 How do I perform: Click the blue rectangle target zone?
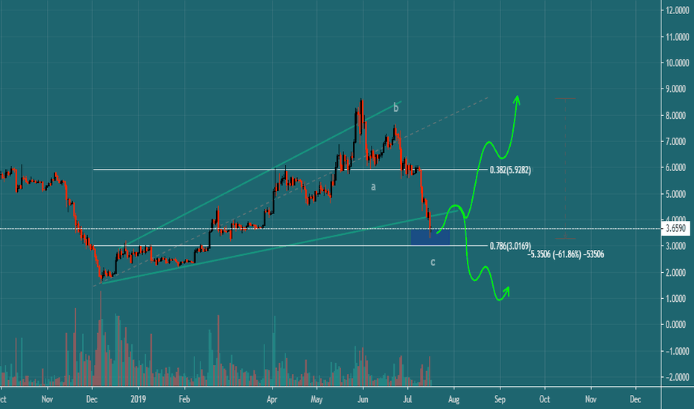point(430,237)
